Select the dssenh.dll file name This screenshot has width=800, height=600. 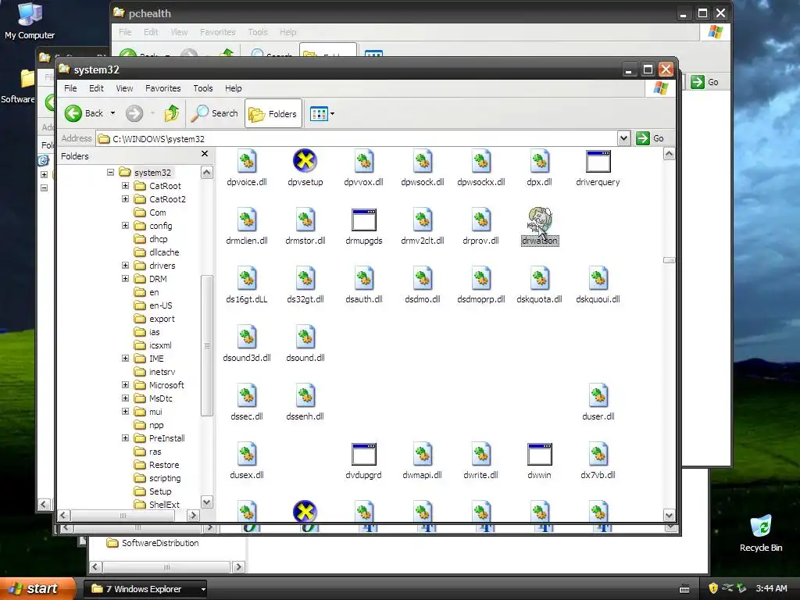pos(305,416)
